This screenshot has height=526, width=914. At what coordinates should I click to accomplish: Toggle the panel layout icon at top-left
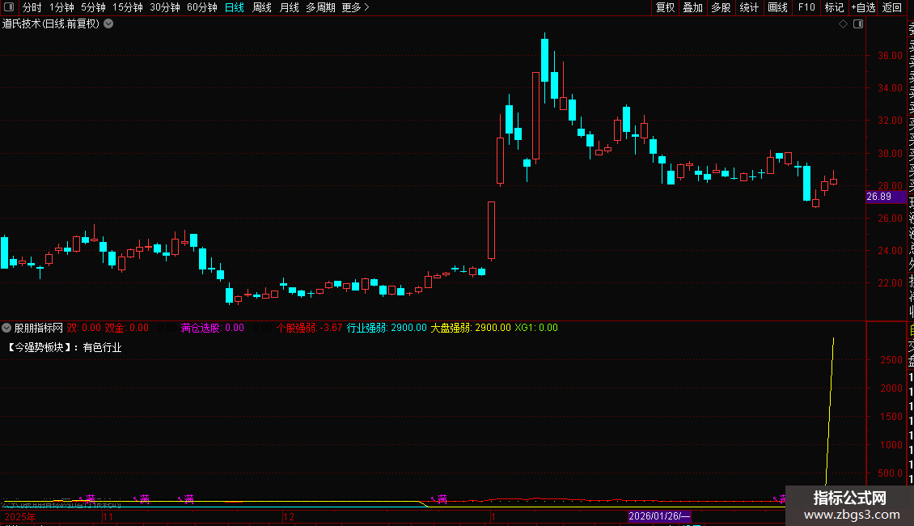pos(9,7)
